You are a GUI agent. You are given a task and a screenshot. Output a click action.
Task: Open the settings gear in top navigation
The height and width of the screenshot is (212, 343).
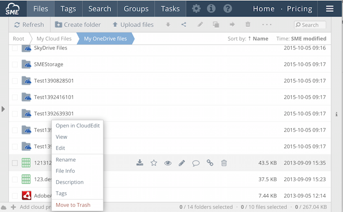(x=196, y=9)
